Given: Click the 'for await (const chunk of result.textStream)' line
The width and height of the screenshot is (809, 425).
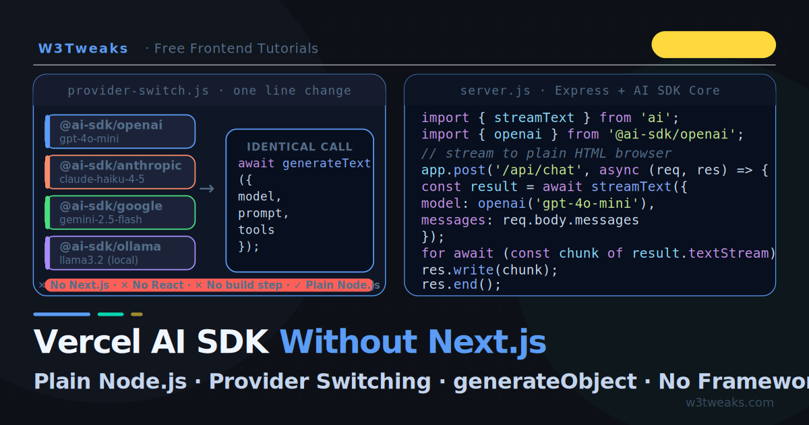Looking at the screenshot, I should [599, 254].
